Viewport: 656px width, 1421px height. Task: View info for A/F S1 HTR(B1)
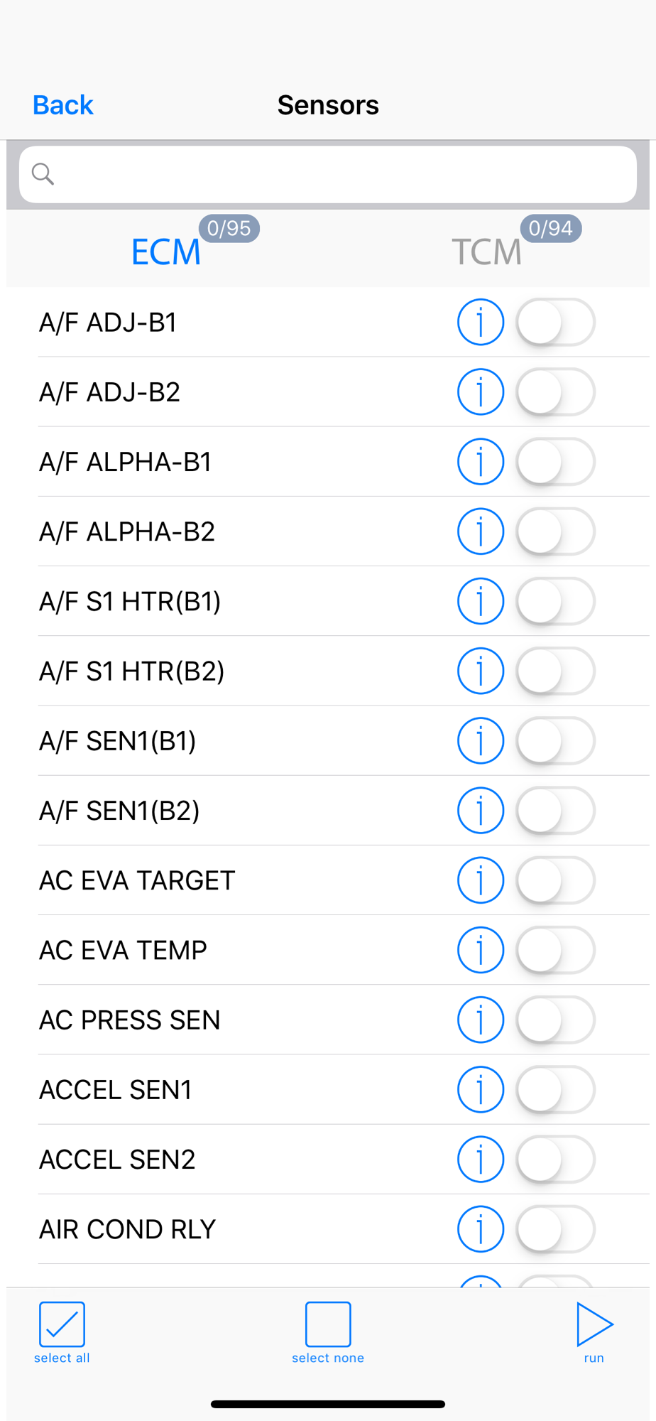481,600
